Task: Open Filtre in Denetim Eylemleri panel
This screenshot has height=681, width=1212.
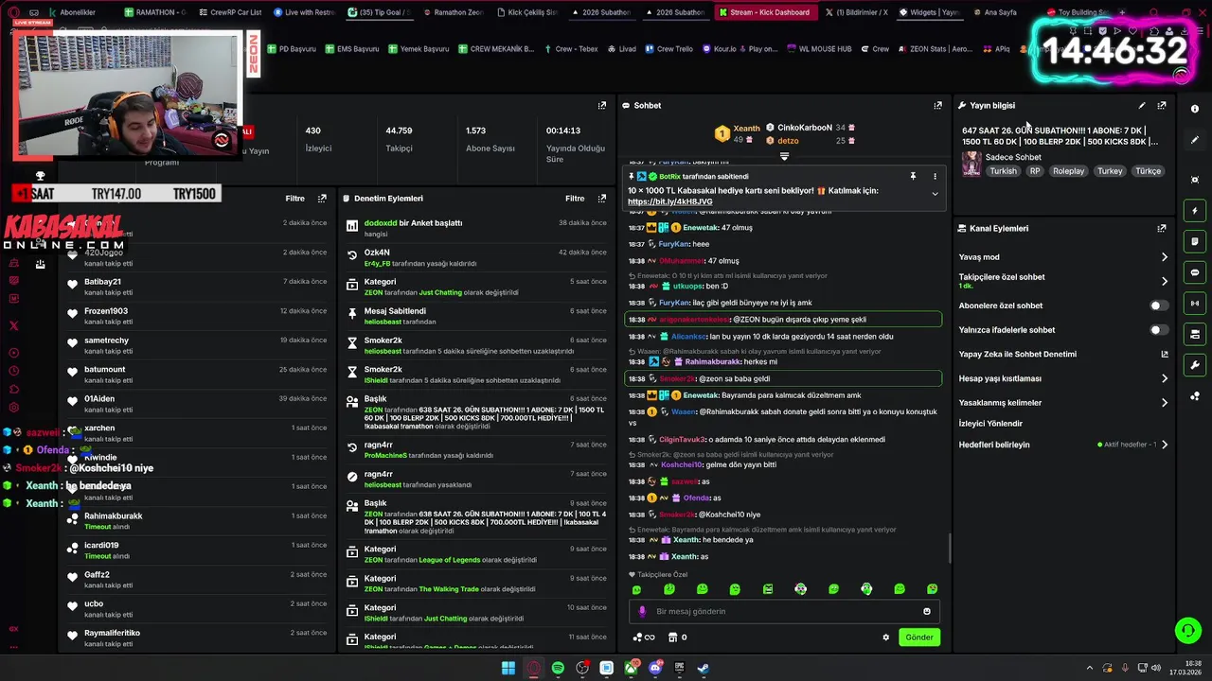Action: point(575,199)
